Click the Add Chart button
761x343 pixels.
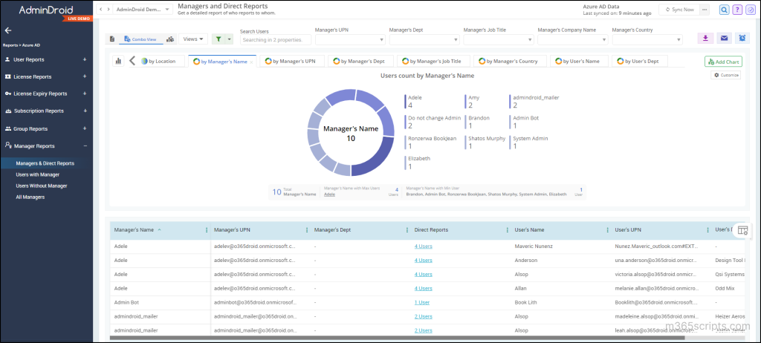tap(723, 62)
